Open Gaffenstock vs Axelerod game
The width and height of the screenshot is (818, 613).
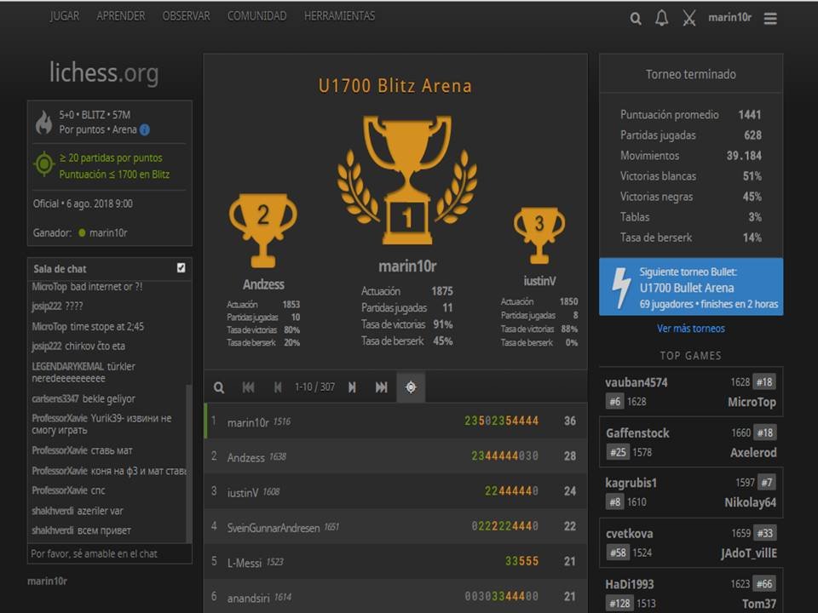[x=691, y=443]
